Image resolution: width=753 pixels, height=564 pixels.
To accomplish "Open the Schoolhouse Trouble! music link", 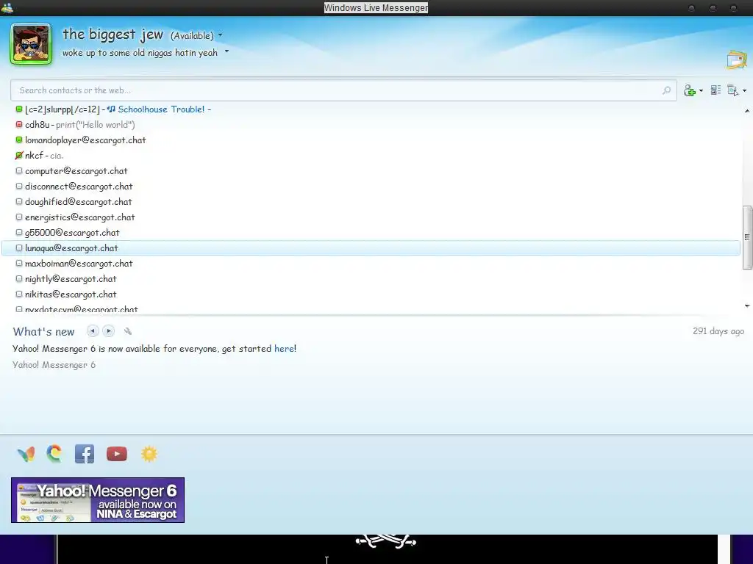I will (161, 109).
